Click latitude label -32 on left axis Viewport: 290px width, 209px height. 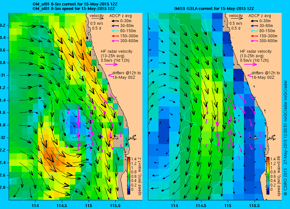click(x=3, y=138)
